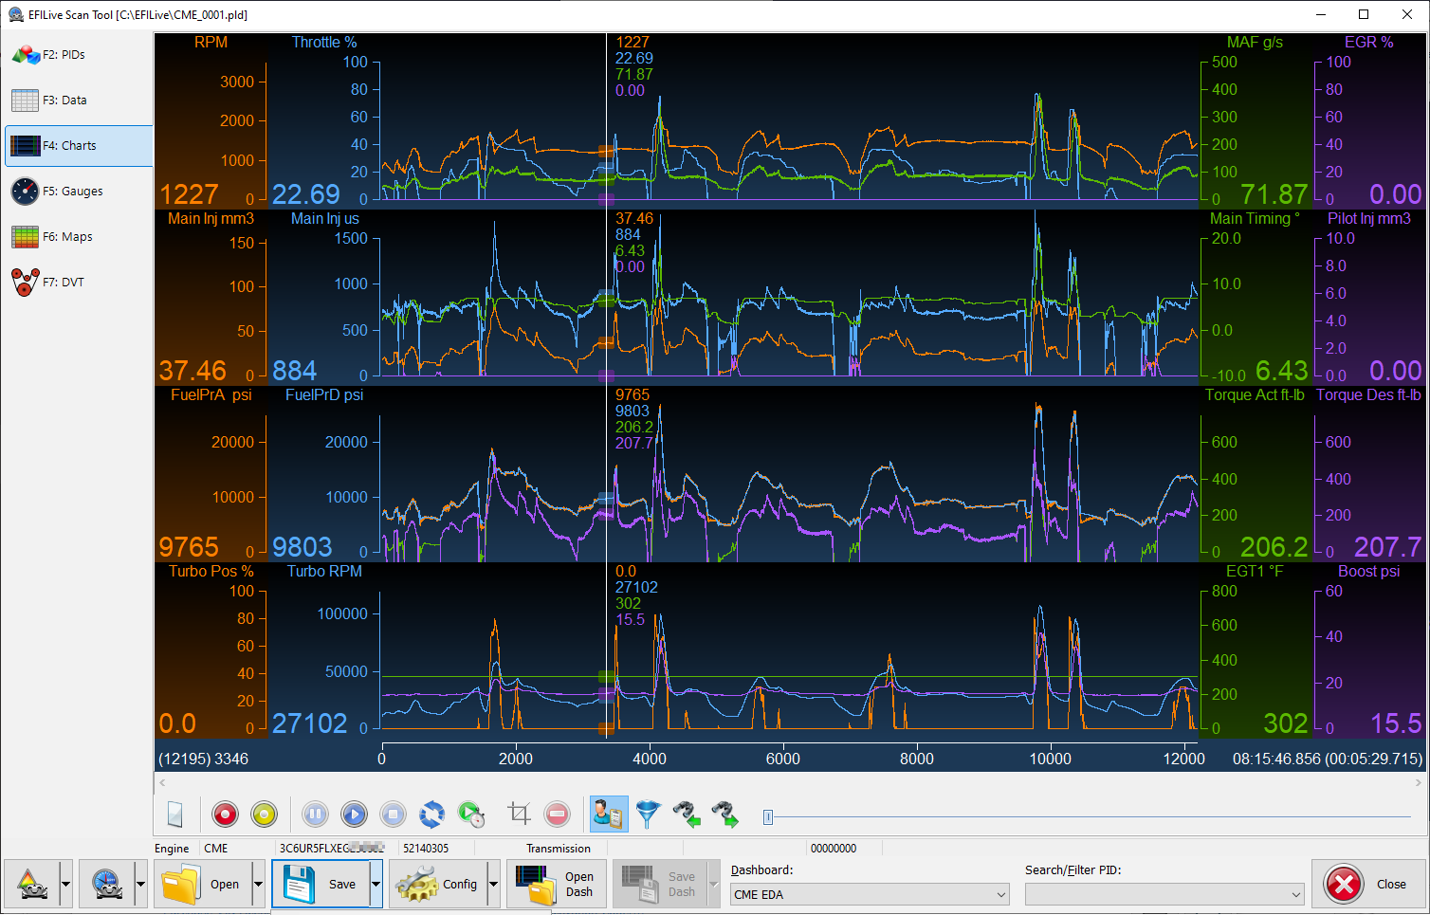Screen dimensions: 1430x915
Task: Click the chart horizontal scrollbar left arrow
Action: pyautogui.click(x=162, y=782)
